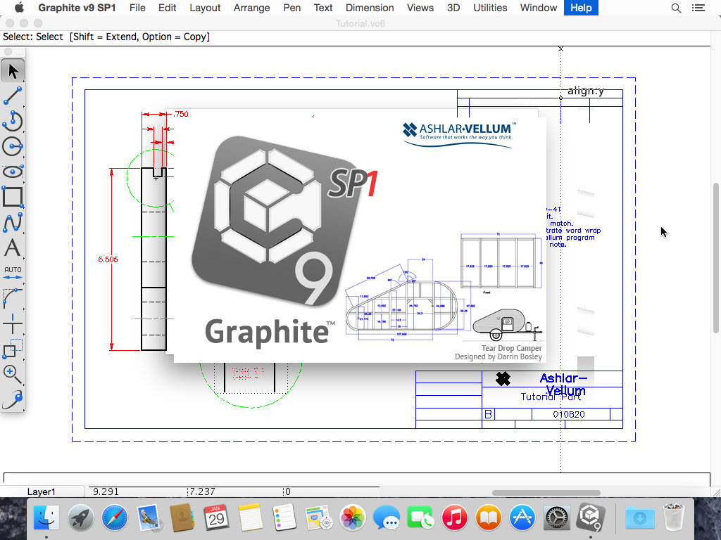Open Spotlight search in menu bar
Screen dimensions: 721x540
[676, 8]
